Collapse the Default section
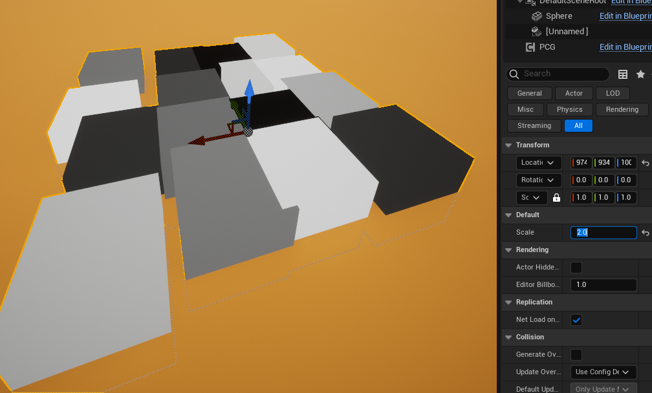Viewport: 652px width, 393px height. pos(508,215)
